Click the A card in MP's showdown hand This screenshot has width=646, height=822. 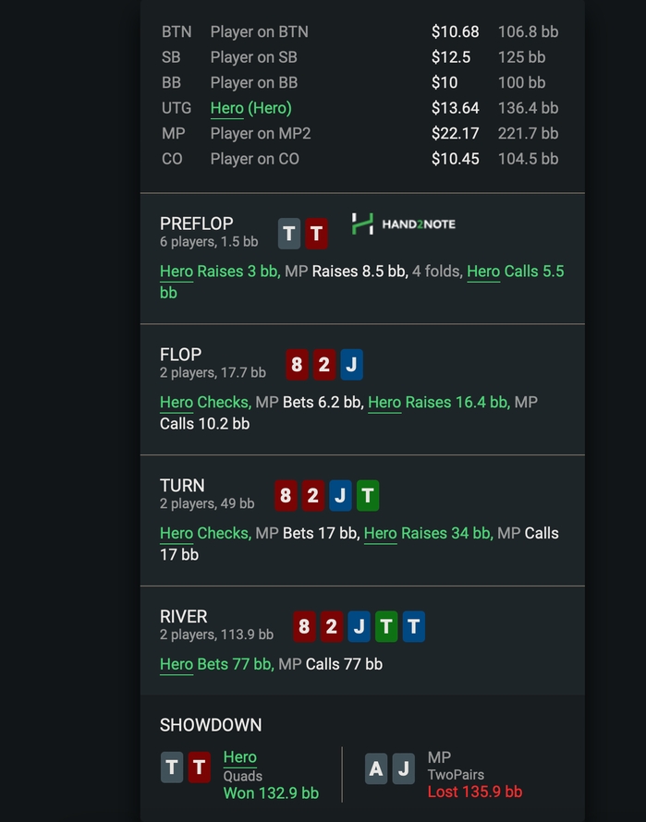376,769
